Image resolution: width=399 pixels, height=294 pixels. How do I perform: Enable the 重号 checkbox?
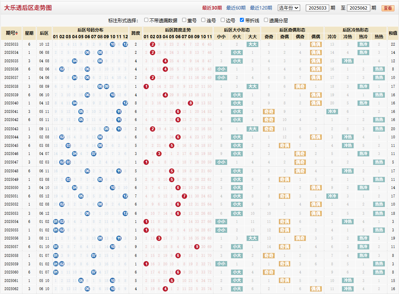tap(184, 20)
